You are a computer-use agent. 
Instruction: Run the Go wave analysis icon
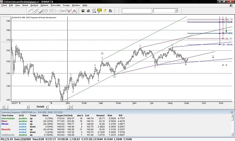pos(94,11)
